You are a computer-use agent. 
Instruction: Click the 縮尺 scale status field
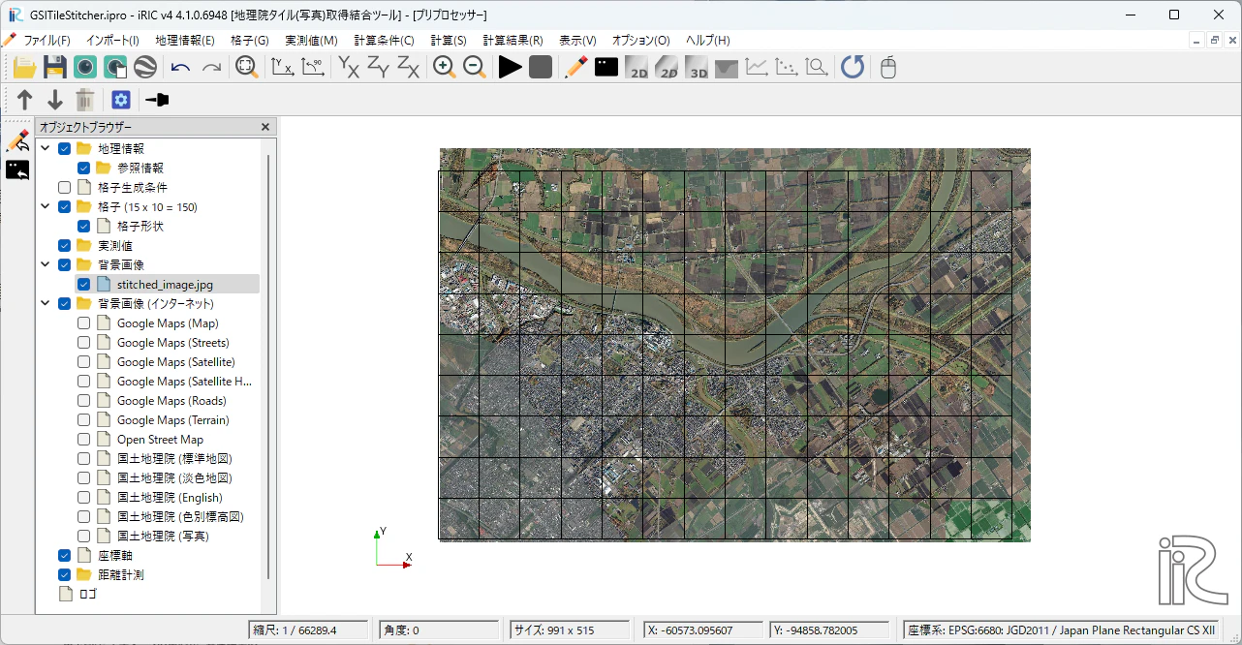[309, 630]
